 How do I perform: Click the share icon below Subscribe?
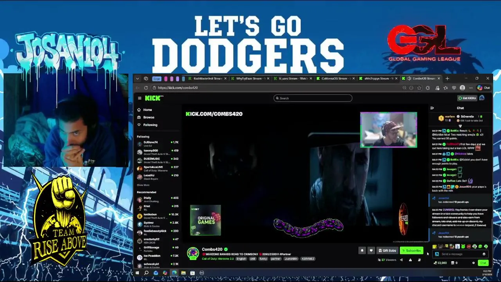[x=401, y=260]
